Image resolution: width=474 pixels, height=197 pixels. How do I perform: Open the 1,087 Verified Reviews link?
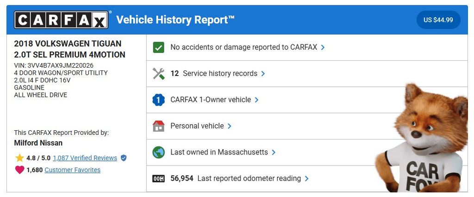click(x=85, y=158)
